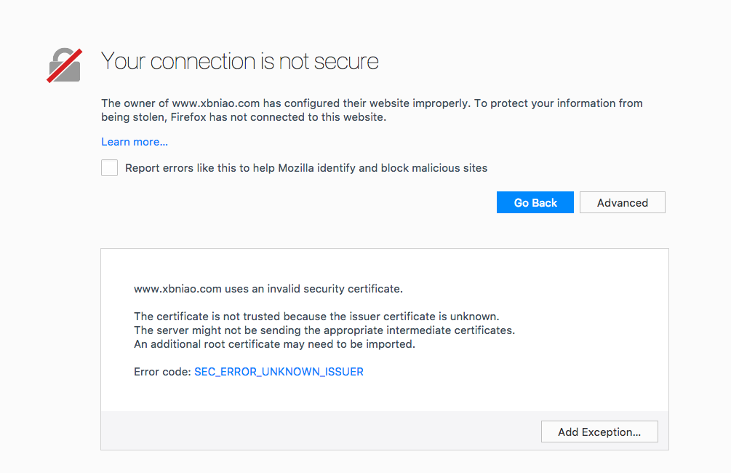Click the 'uses an invalid security certificate' line
Screen dimensions: 731x473
[268, 289]
